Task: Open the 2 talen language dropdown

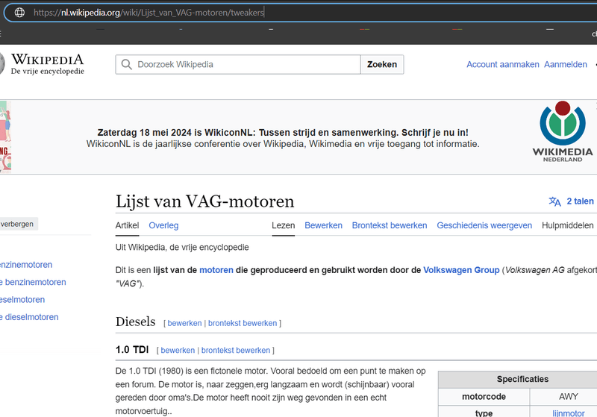Action: 580,201
